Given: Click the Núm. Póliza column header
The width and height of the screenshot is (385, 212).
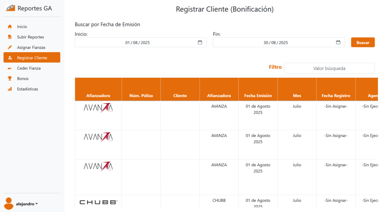Looking at the screenshot, I should point(141,95).
